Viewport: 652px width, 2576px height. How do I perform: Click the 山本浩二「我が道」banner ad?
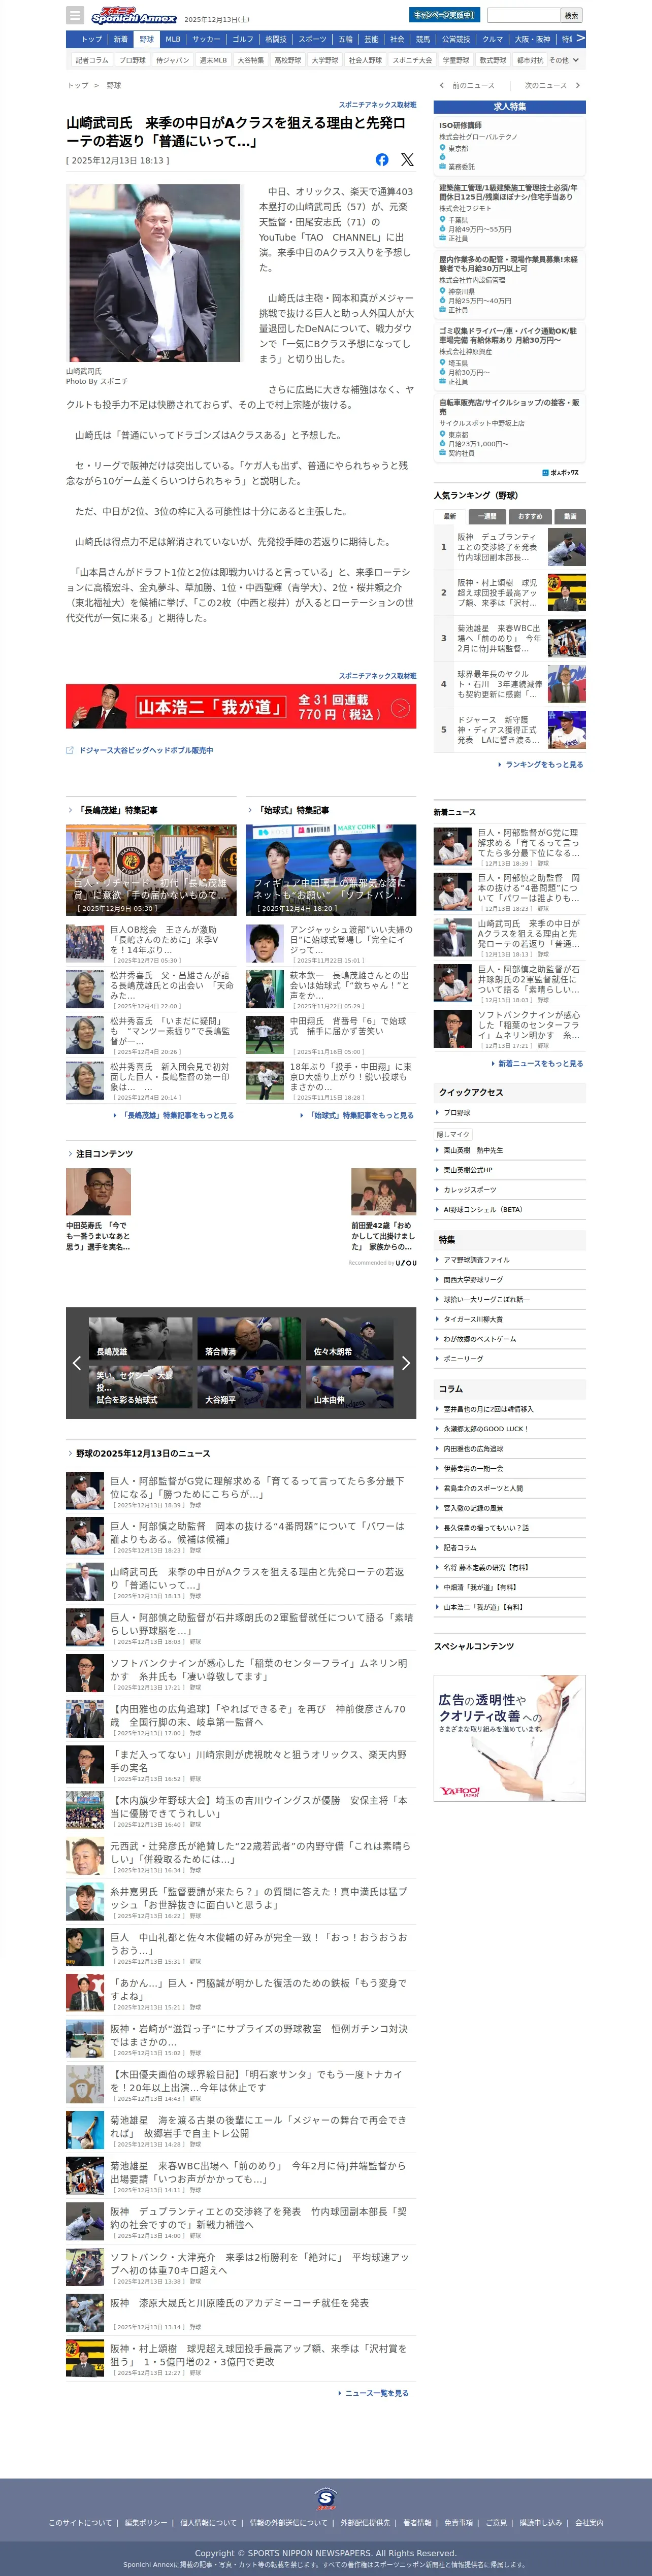click(241, 707)
